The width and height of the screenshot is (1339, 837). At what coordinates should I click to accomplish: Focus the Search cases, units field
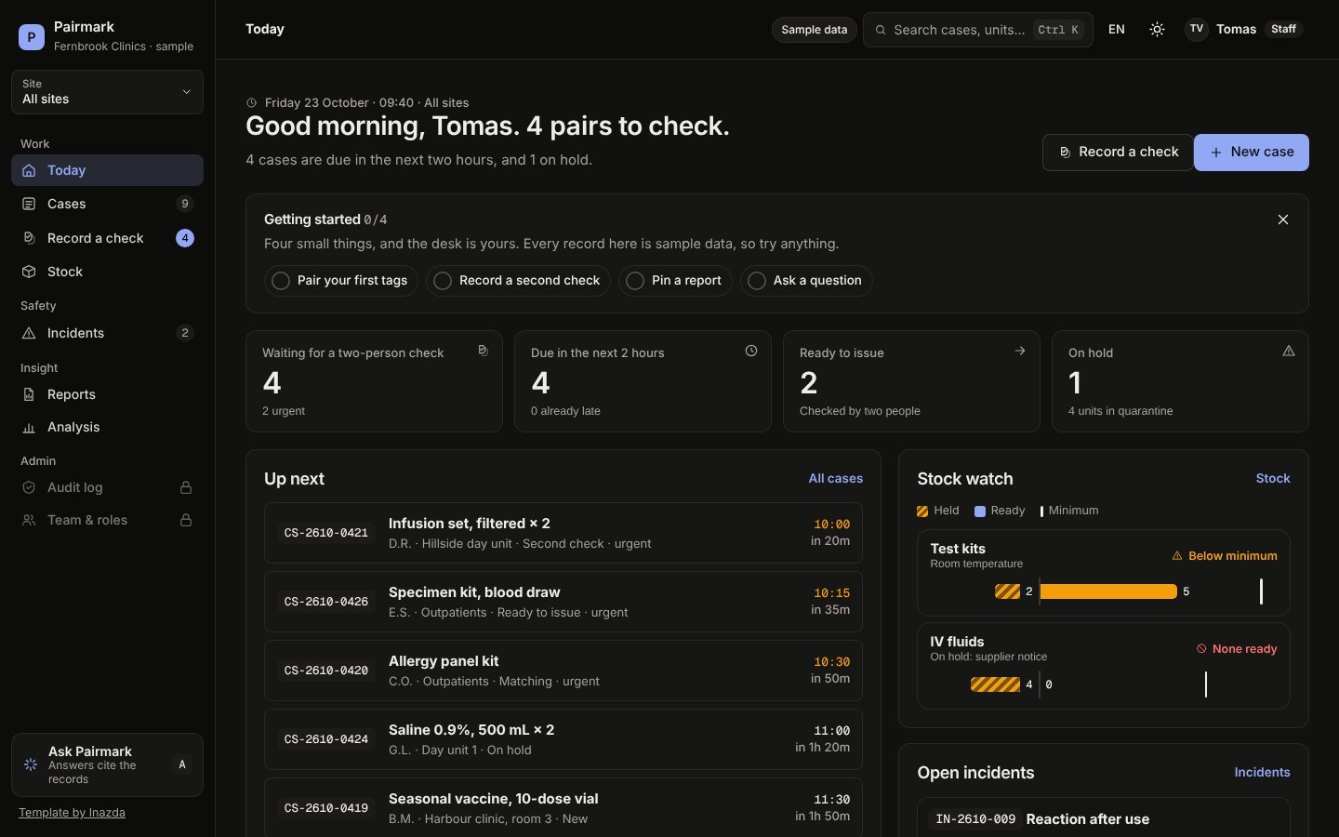pyautogui.click(x=978, y=30)
